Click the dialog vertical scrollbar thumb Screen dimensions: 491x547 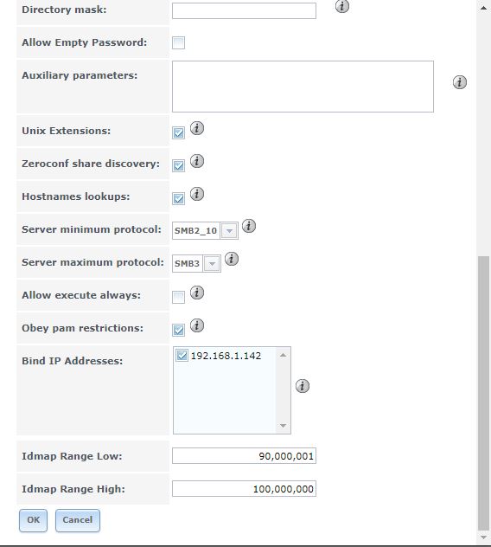pyautogui.click(x=483, y=393)
